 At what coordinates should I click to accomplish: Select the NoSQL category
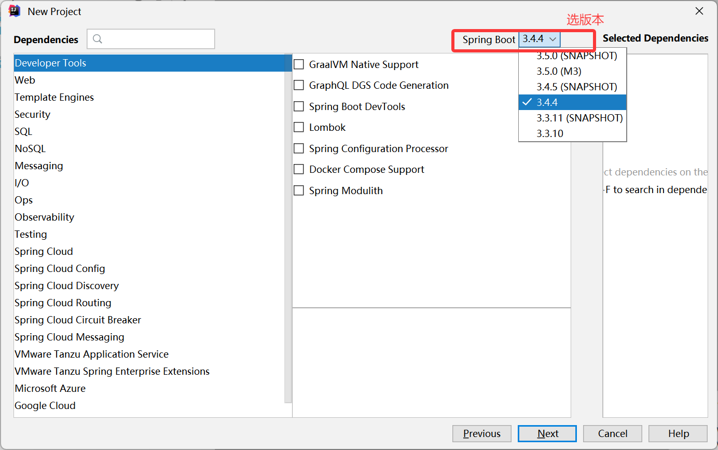point(149,148)
